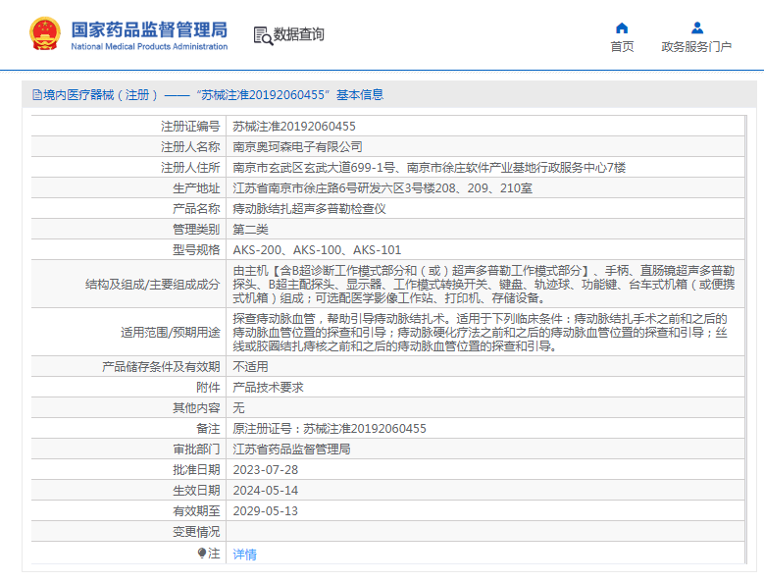764x582 pixels.
Task: Click 生产地址 value with 徐庄路6号
Action: coord(382,188)
